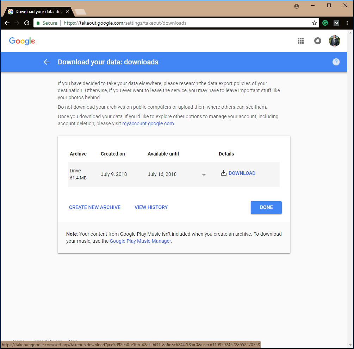Click VIEW HISTORY

[151, 208]
